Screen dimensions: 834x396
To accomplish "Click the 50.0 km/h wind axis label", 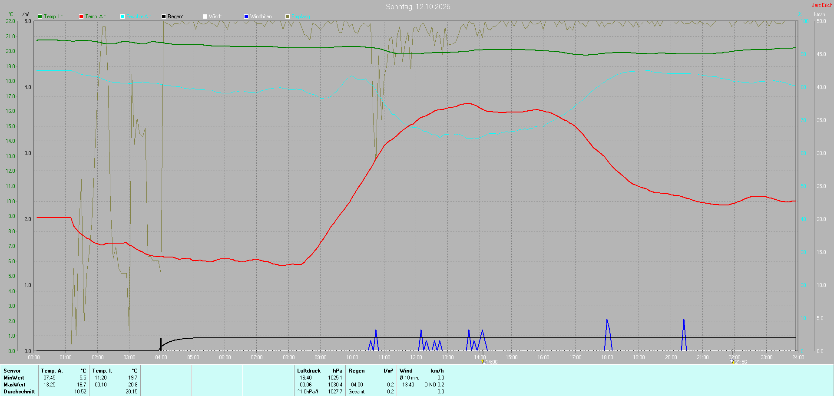I will coord(821,21).
